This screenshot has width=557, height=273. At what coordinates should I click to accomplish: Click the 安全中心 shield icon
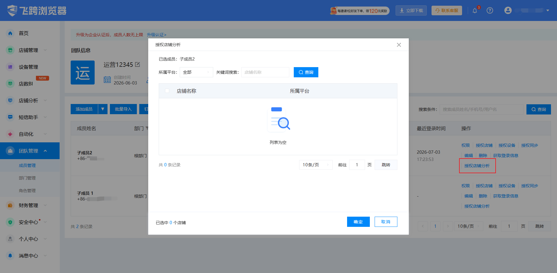tap(10, 222)
